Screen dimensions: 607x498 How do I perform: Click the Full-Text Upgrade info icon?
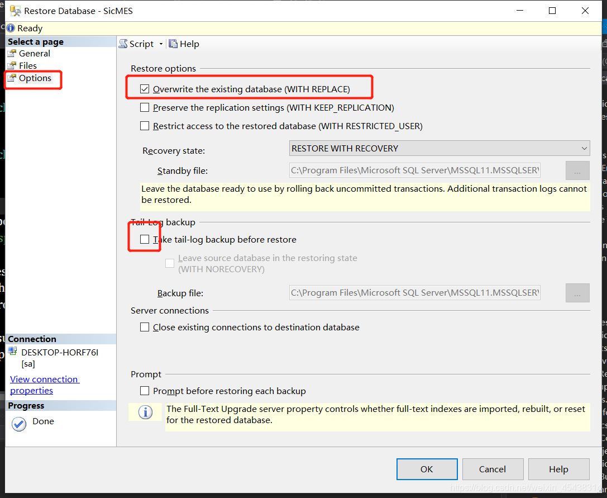pyautogui.click(x=145, y=412)
